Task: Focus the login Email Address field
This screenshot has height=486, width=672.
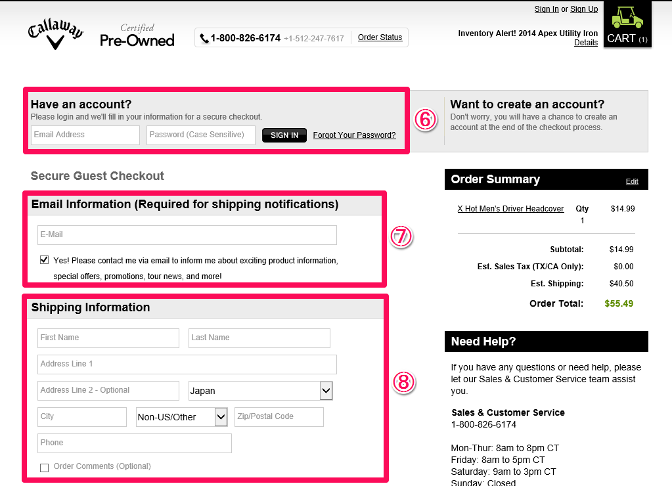Action: point(85,135)
